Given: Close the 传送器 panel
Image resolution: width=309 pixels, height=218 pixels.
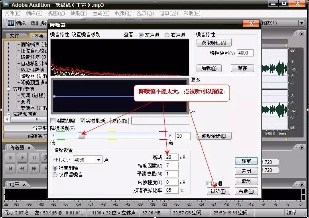Looking at the screenshot, I should click(x=29, y=148).
